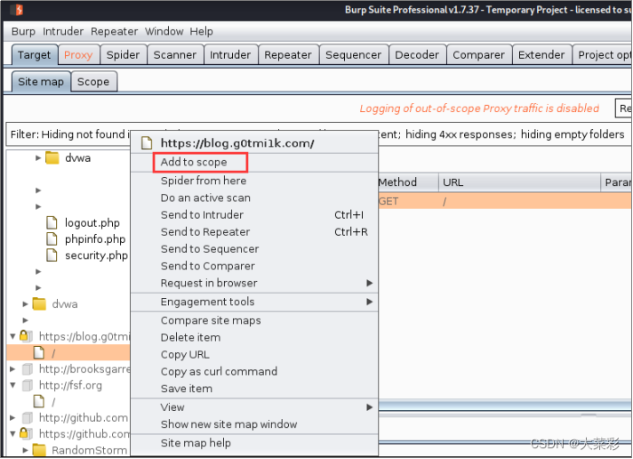The image size is (633, 459).
Task: Click the https://github.com lock icon
Action: coord(26,433)
